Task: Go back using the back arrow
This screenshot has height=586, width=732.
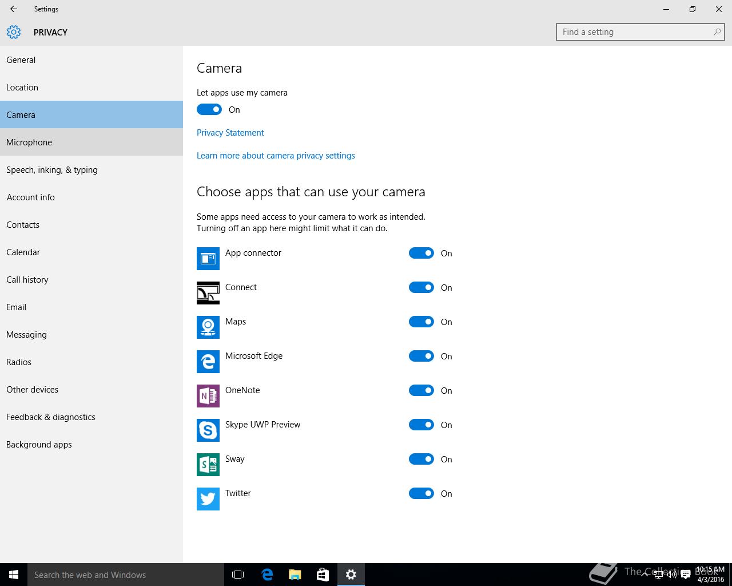Action: (14, 9)
